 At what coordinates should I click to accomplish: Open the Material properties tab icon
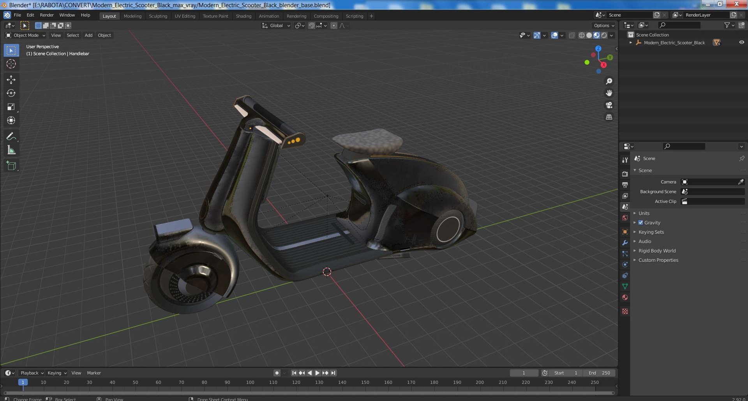pos(625,297)
